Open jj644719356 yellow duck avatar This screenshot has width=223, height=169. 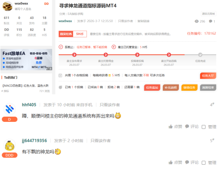click(9, 145)
